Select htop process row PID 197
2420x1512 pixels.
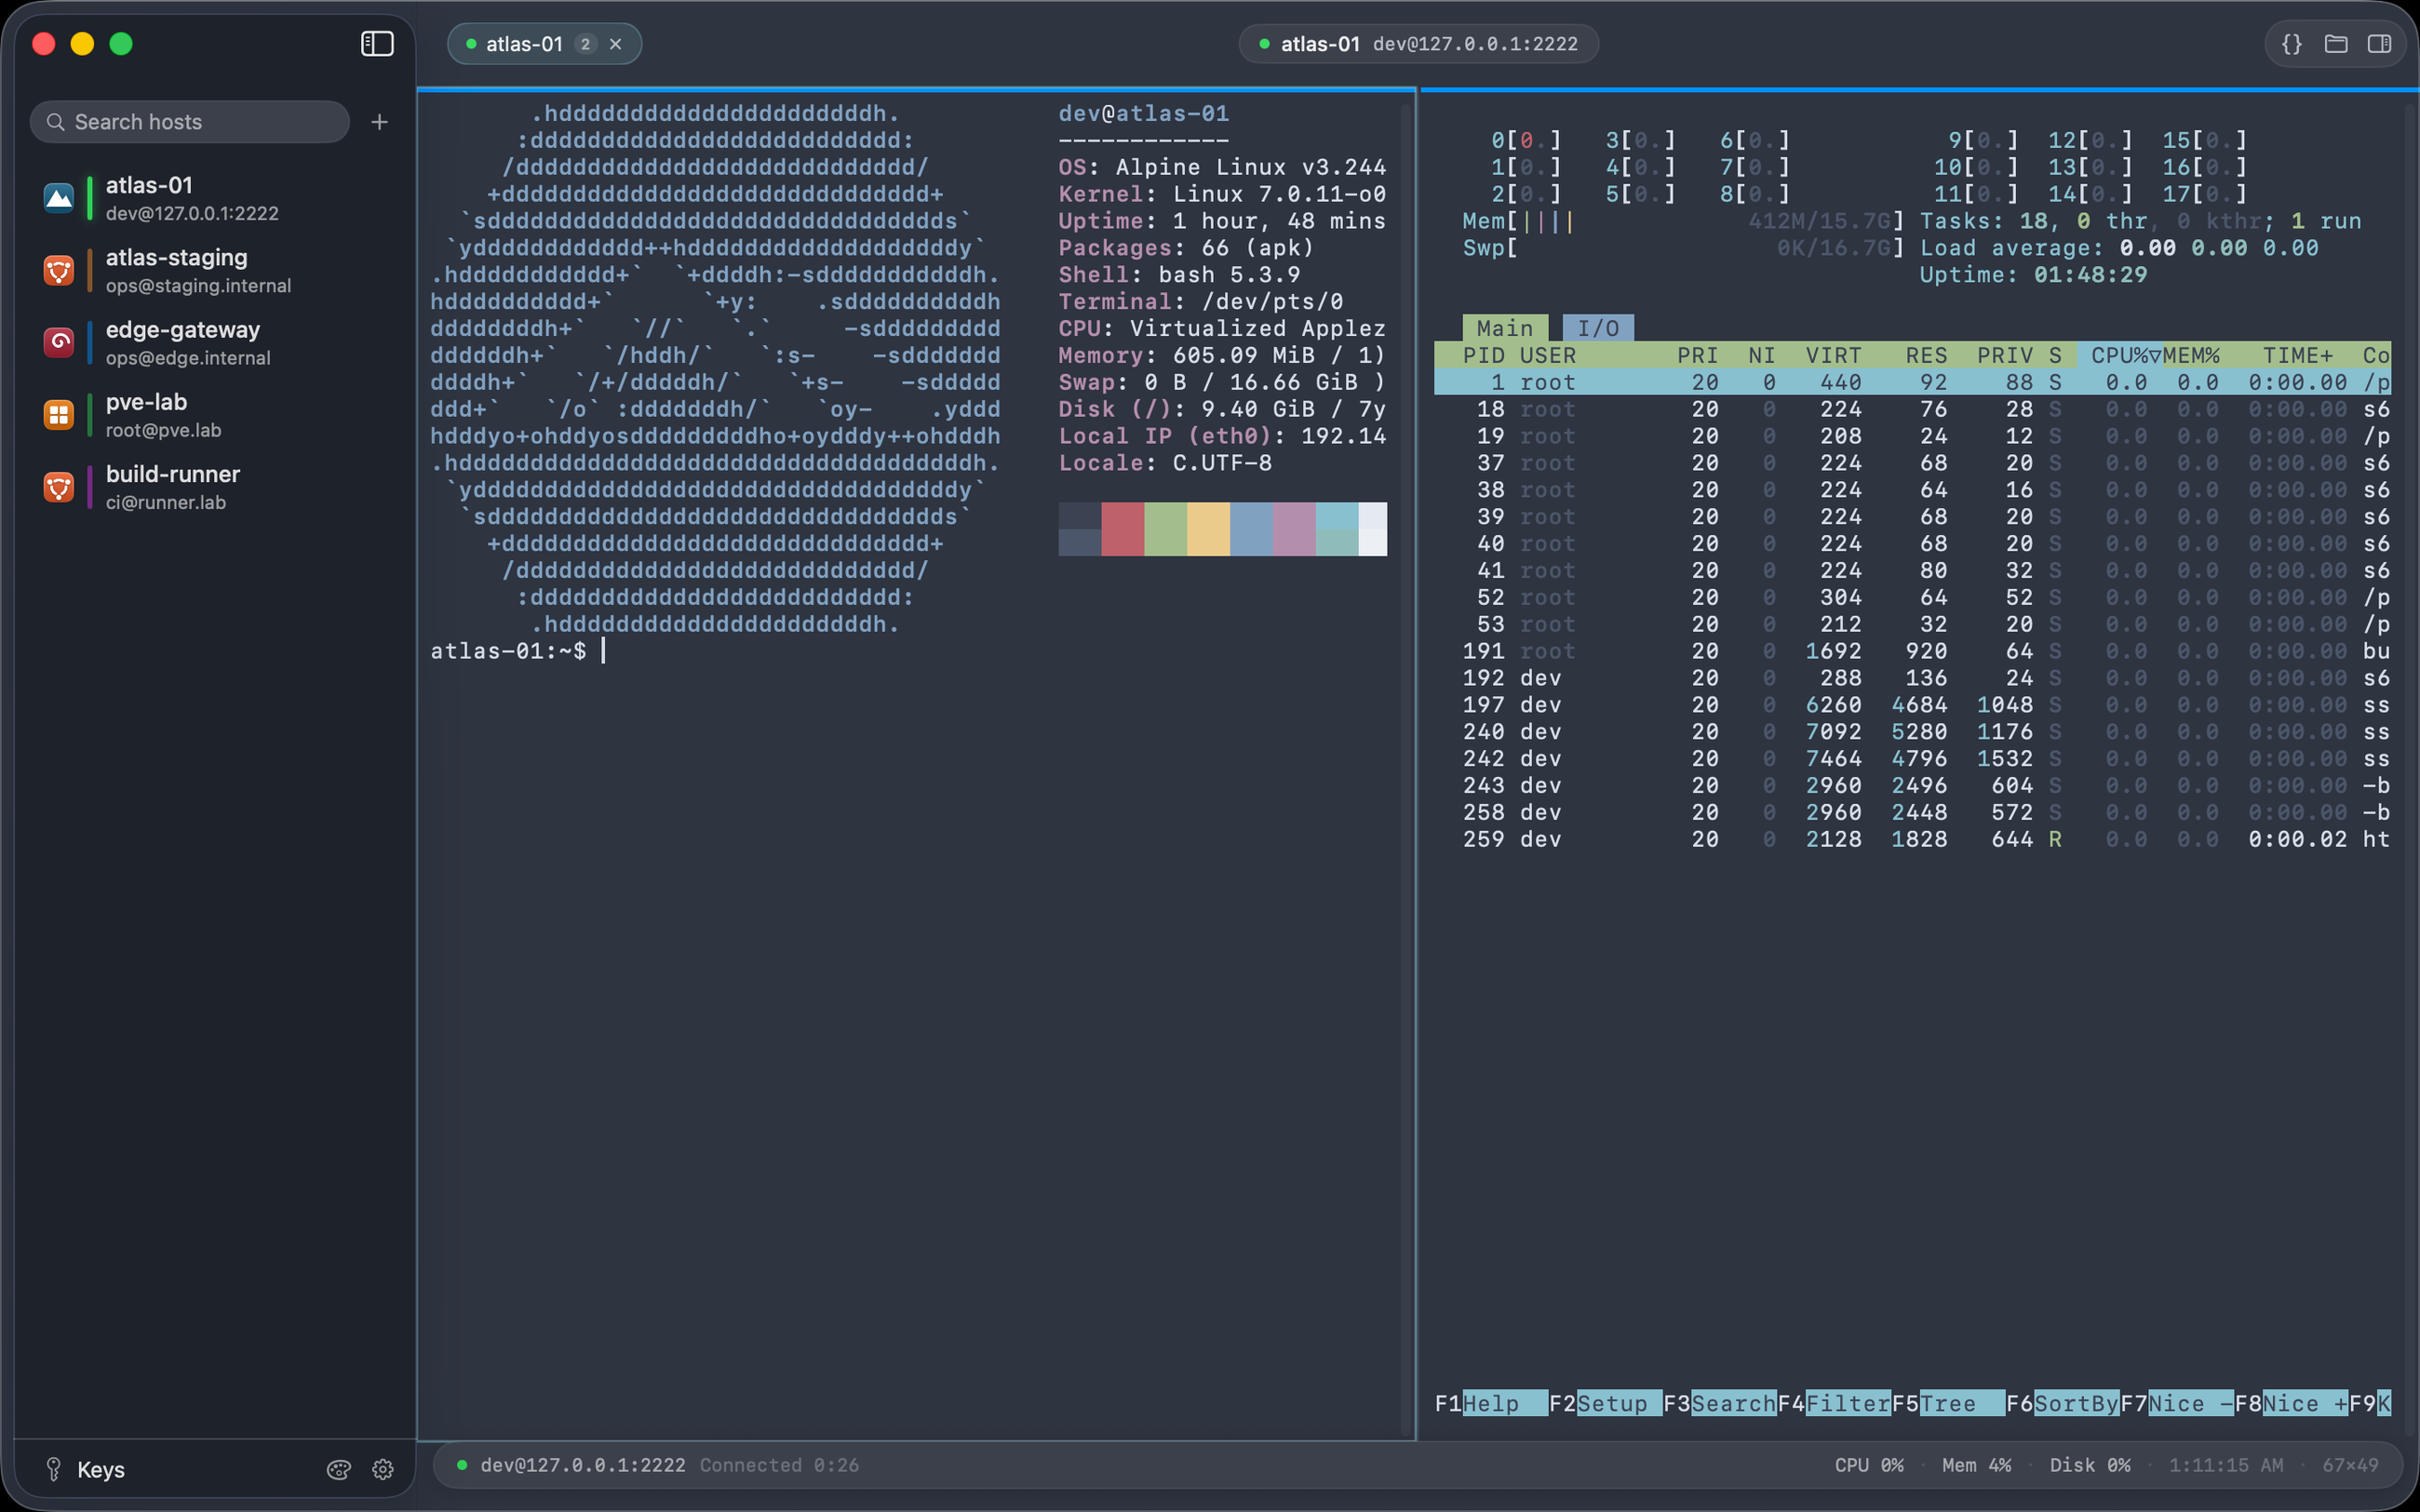(x=1912, y=705)
